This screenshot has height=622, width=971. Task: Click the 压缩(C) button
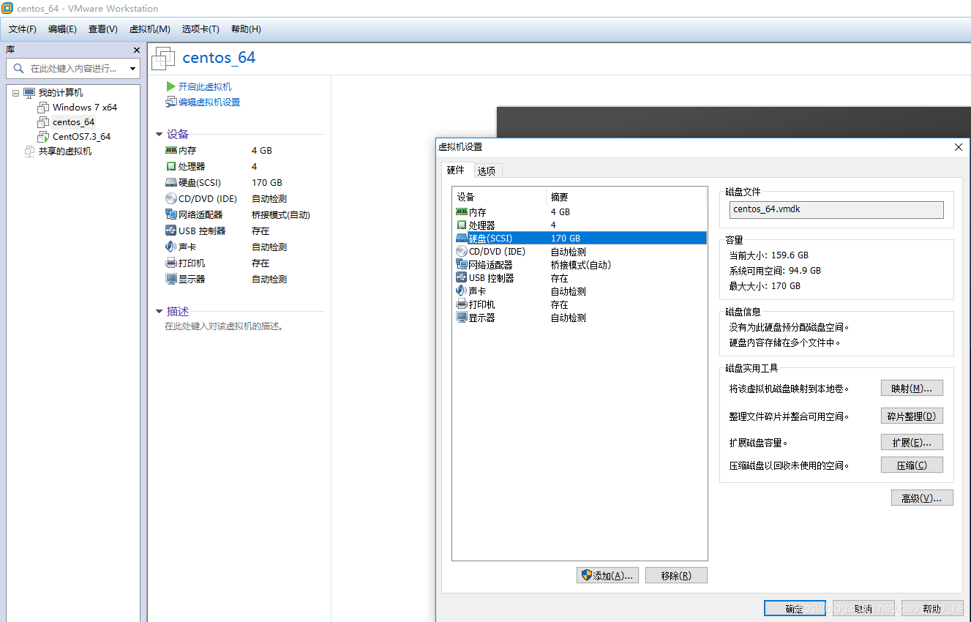point(911,465)
